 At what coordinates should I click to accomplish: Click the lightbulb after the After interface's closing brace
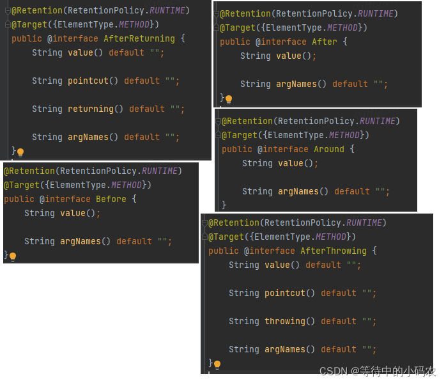coord(229,99)
